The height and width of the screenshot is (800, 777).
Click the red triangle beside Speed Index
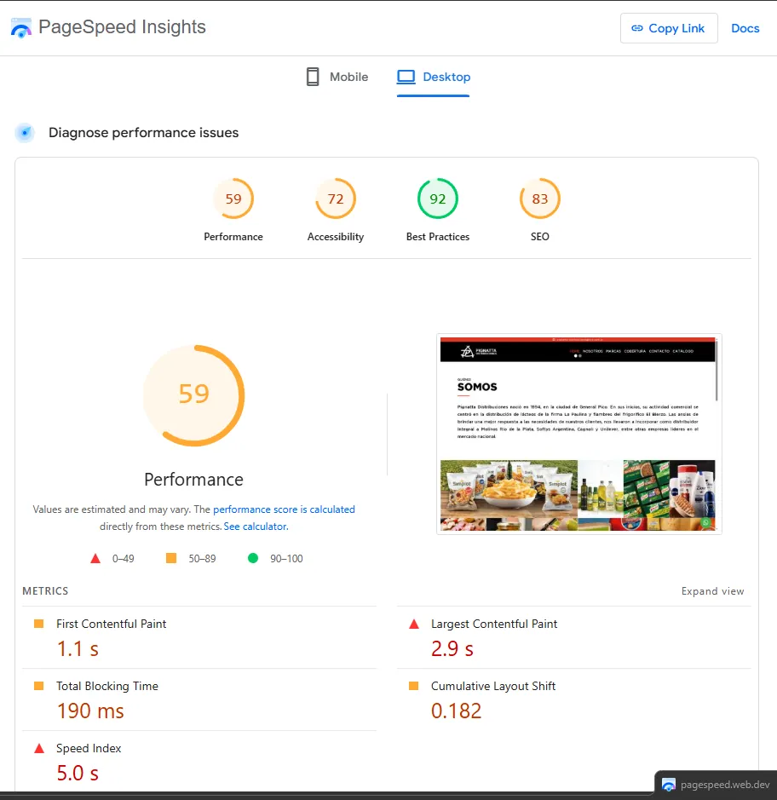39,749
